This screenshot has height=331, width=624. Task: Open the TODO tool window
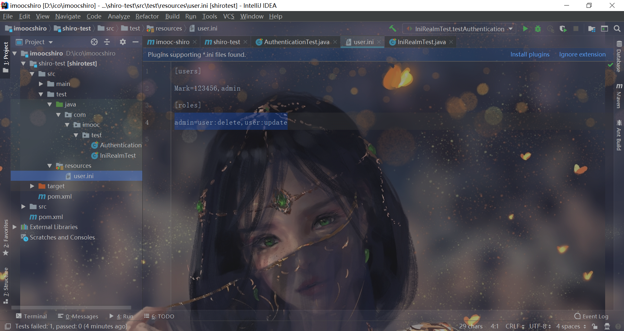click(159, 316)
